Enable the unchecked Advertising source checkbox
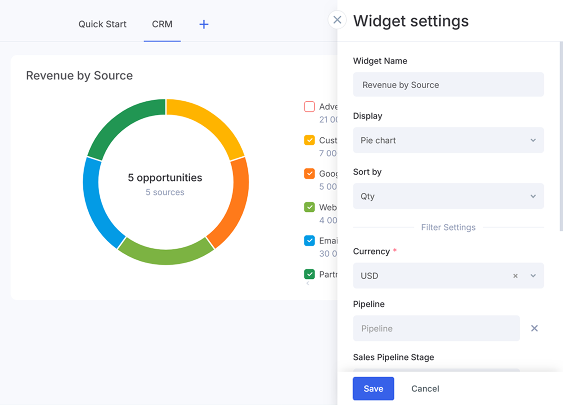The height and width of the screenshot is (405, 563). click(309, 107)
